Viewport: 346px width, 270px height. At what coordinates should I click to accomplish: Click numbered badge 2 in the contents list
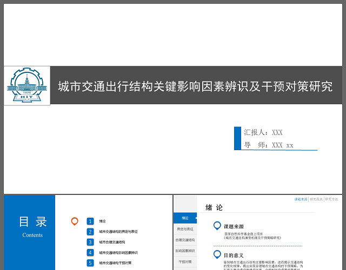tap(90, 232)
